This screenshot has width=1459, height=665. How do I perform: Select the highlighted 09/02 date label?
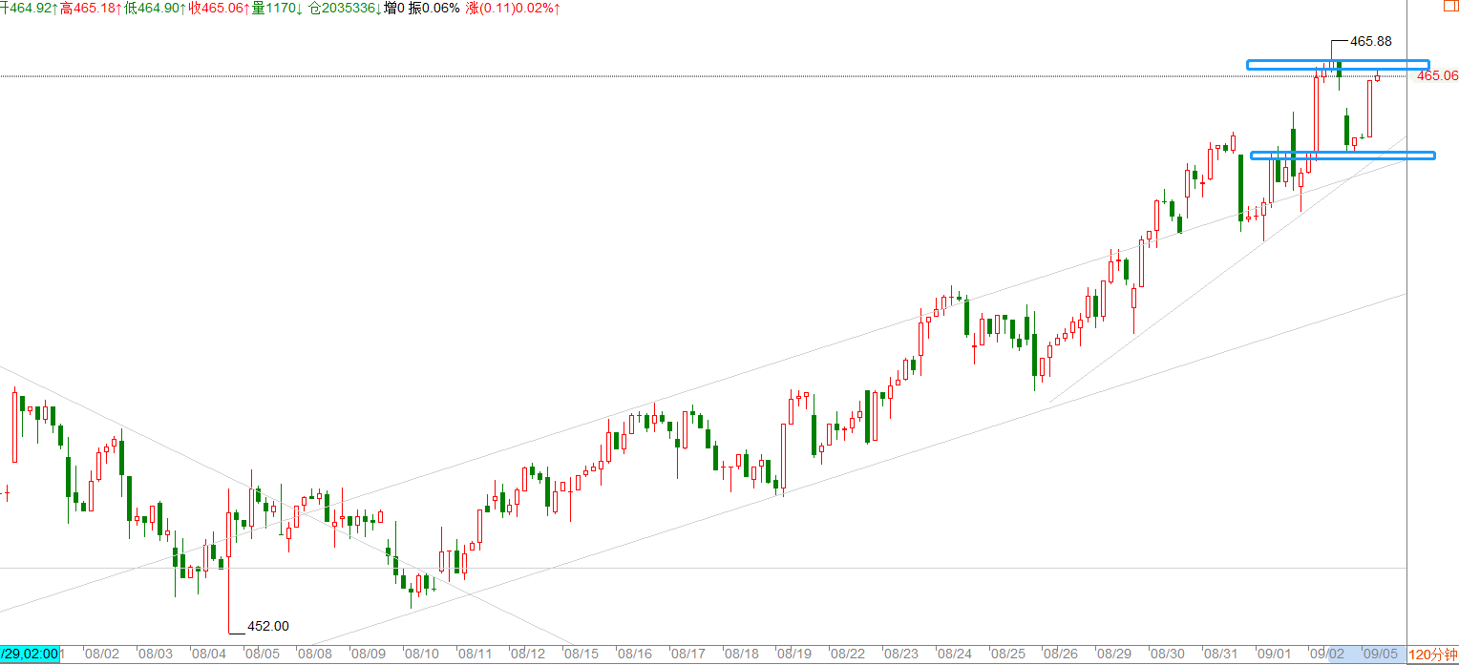click(x=1327, y=655)
